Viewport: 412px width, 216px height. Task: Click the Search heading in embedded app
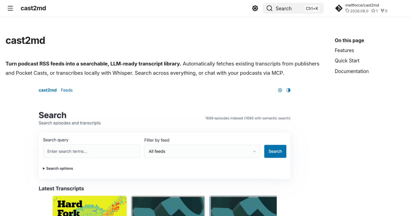(53, 115)
